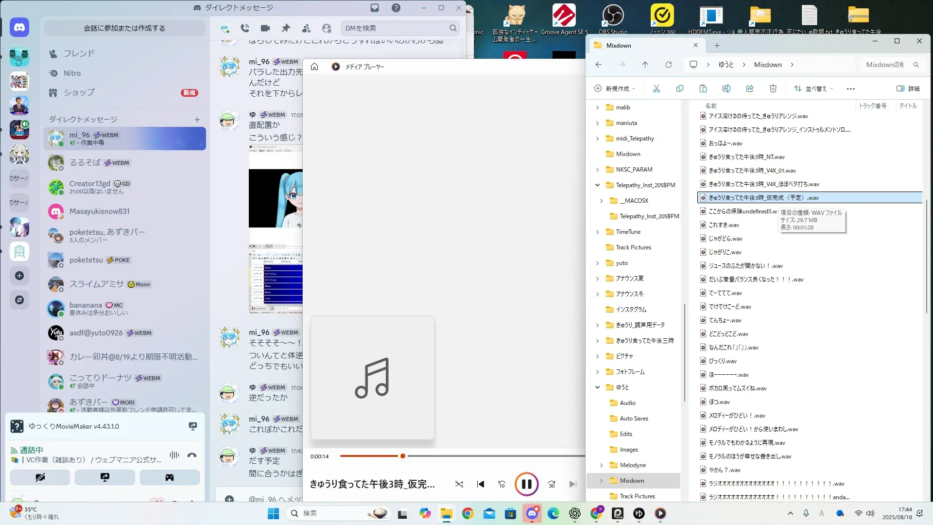Click the shuffle icon in Media Player
933x525 pixels.
[459, 484]
